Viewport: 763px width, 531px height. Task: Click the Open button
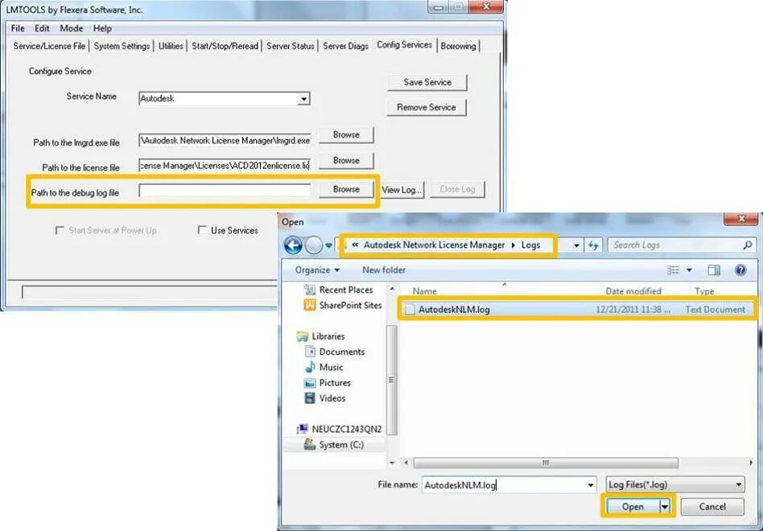point(632,507)
